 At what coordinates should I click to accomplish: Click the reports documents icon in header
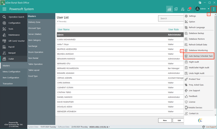coord(176,9)
